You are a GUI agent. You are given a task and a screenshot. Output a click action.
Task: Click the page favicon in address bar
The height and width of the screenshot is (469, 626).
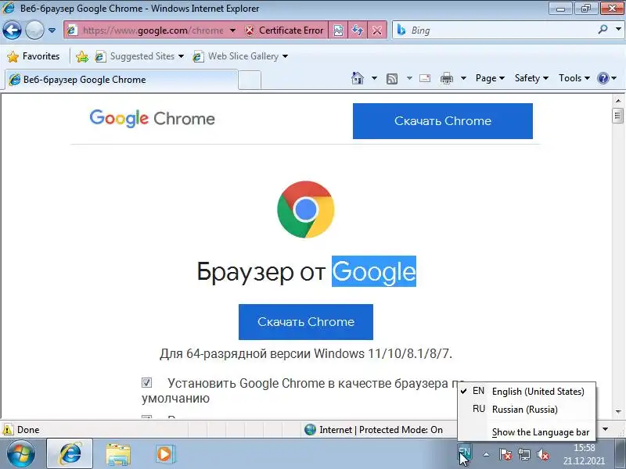click(x=72, y=30)
